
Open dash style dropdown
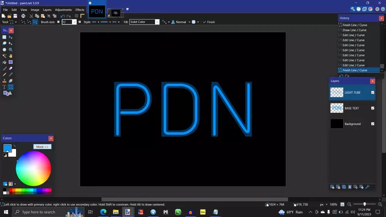tap(106, 22)
